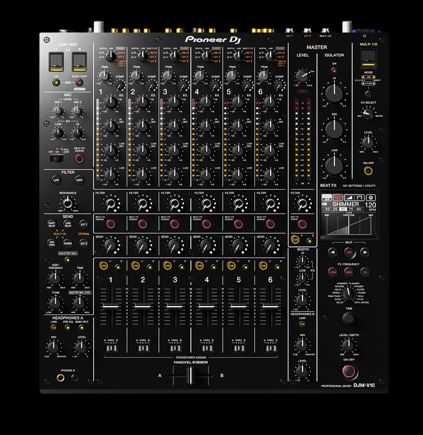Choose the DUB ECHO send effect
Screen dimensions: 423x435
tap(52, 243)
